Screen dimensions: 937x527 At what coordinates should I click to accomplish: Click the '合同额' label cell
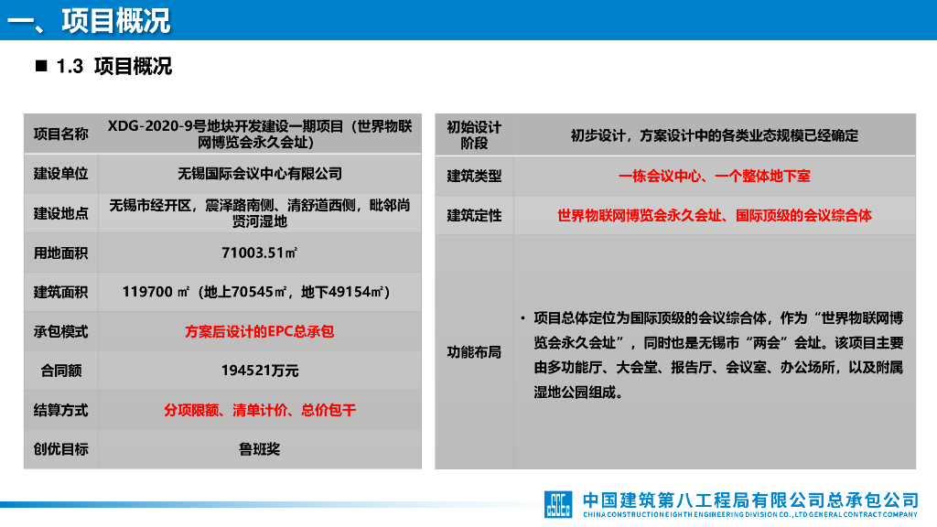point(61,371)
